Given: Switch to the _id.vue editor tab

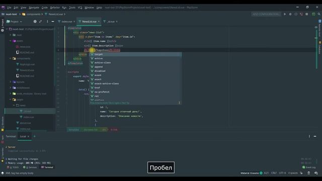Looking at the screenshot, I should coord(111,21).
